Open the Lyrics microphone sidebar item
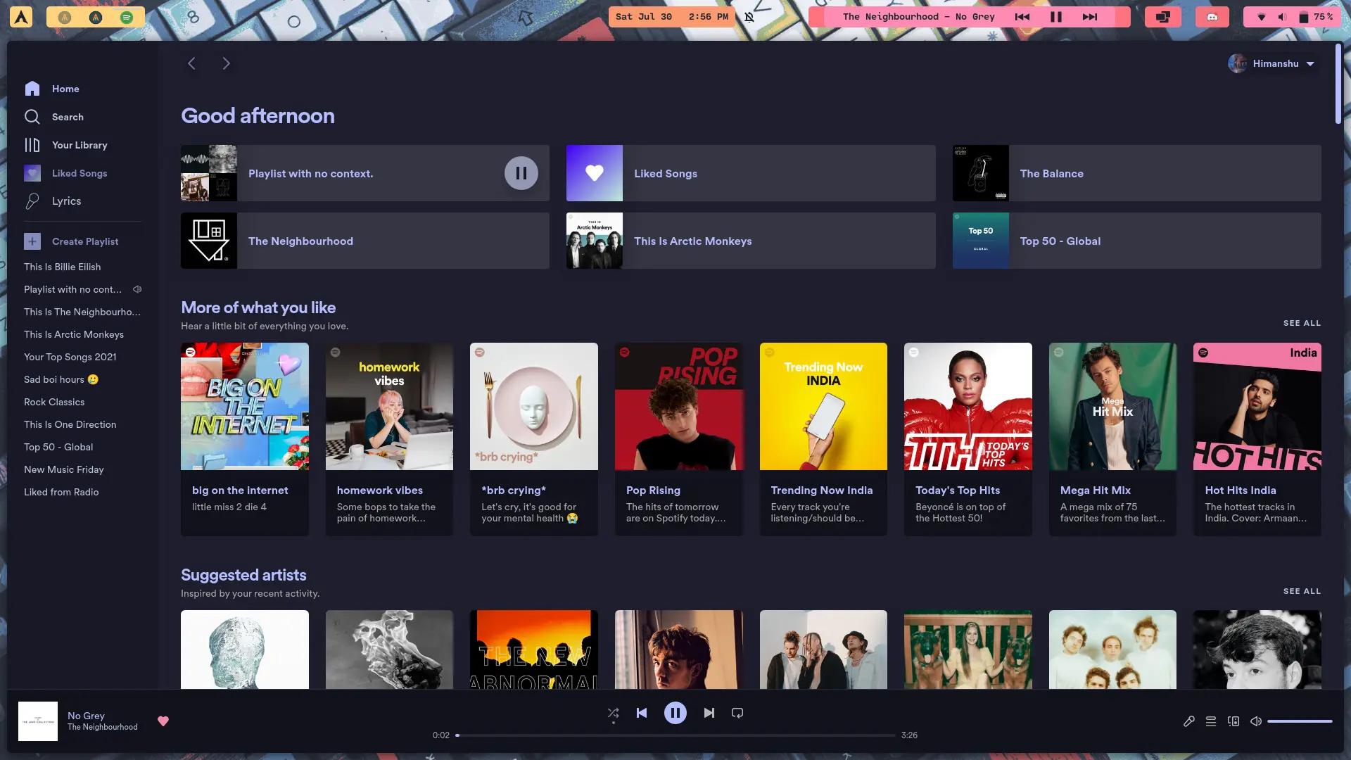The image size is (1351, 760). pos(65,201)
